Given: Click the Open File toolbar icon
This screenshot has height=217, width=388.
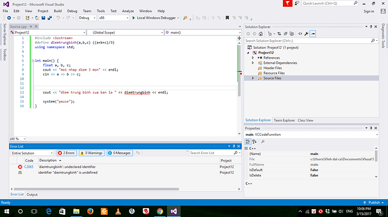Looking at the screenshot, I should [x=37, y=18].
